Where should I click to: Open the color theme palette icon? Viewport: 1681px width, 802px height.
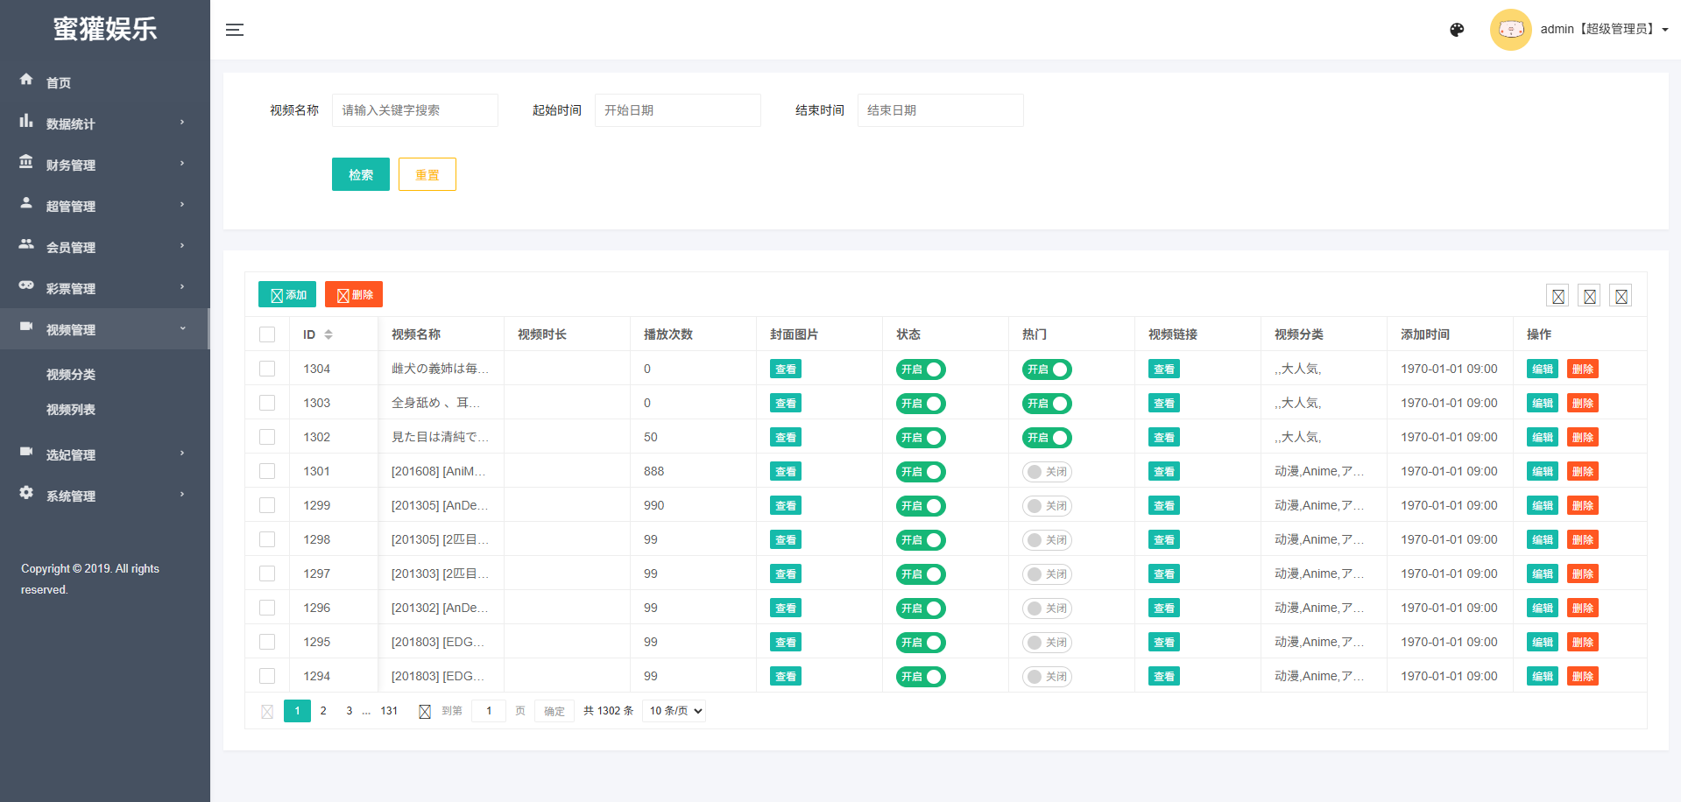point(1457,30)
